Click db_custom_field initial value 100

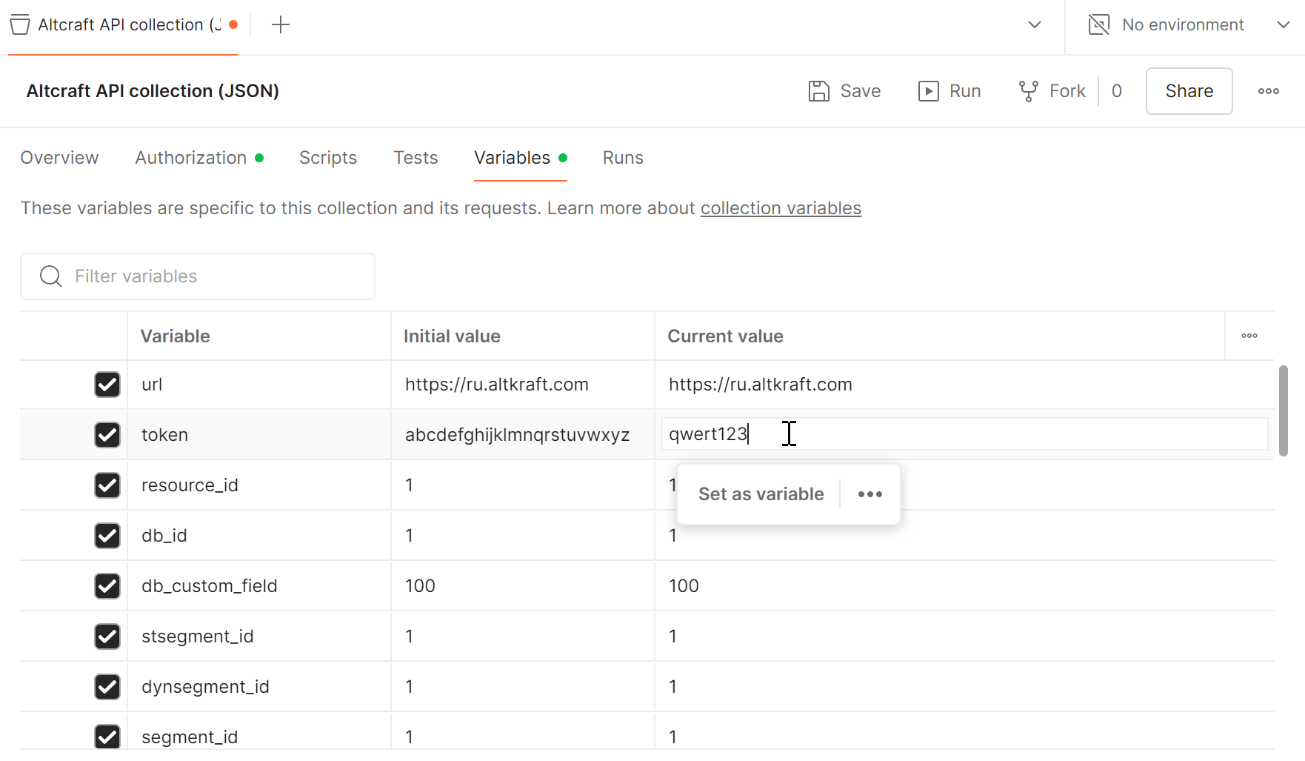pyautogui.click(x=420, y=586)
